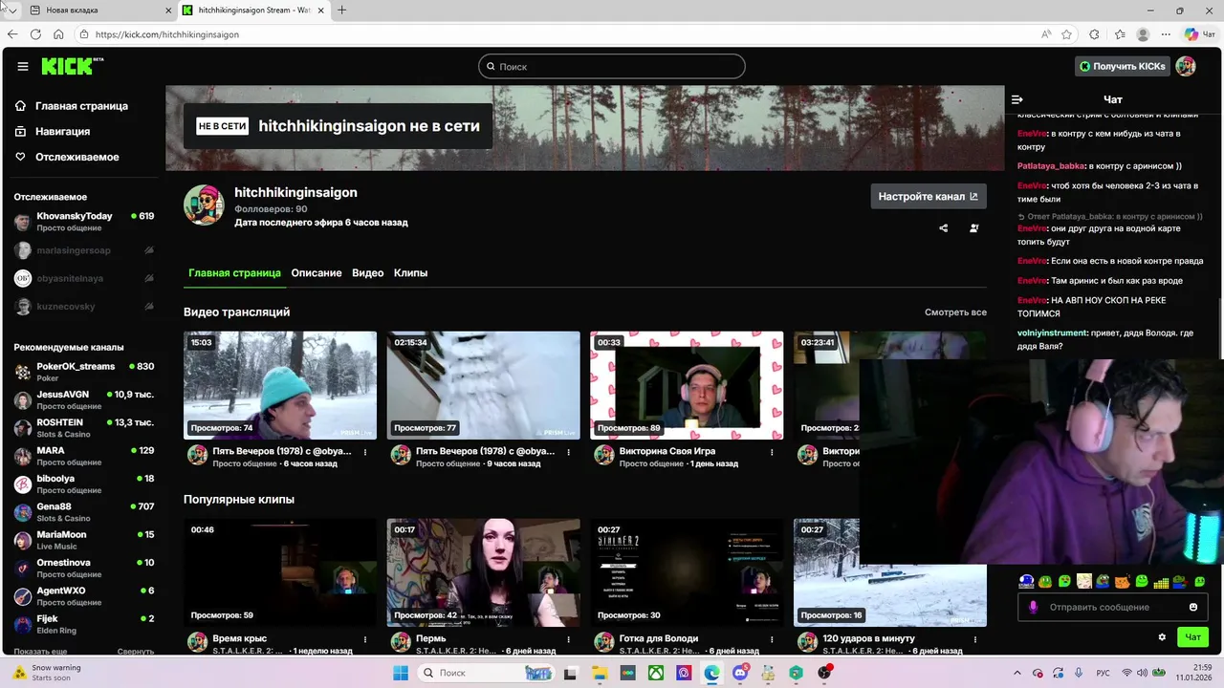Open Windows Start menu
This screenshot has height=688, width=1224.
tap(401, 673)
